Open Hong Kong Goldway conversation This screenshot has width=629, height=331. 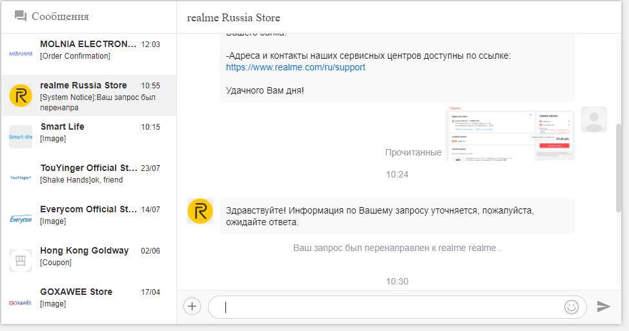pos(88,261)
